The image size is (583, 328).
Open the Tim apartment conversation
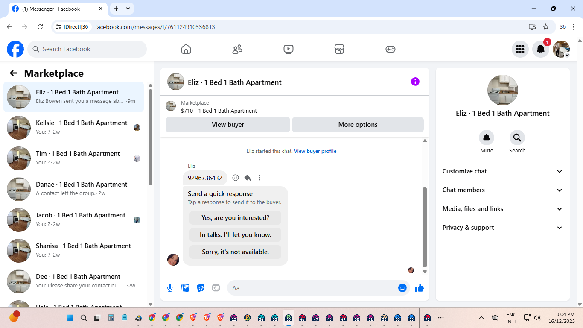(x=73, y=158)
